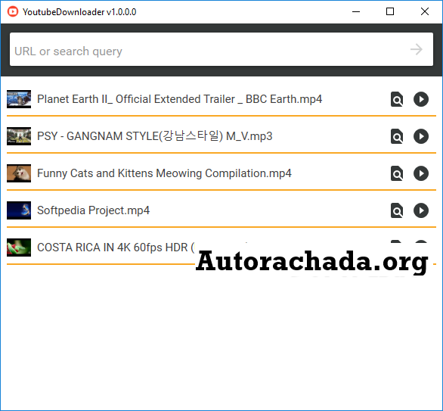Show Funny Cats file in folder
This screenshot has width=443, height=411.
tap(397, 173)
